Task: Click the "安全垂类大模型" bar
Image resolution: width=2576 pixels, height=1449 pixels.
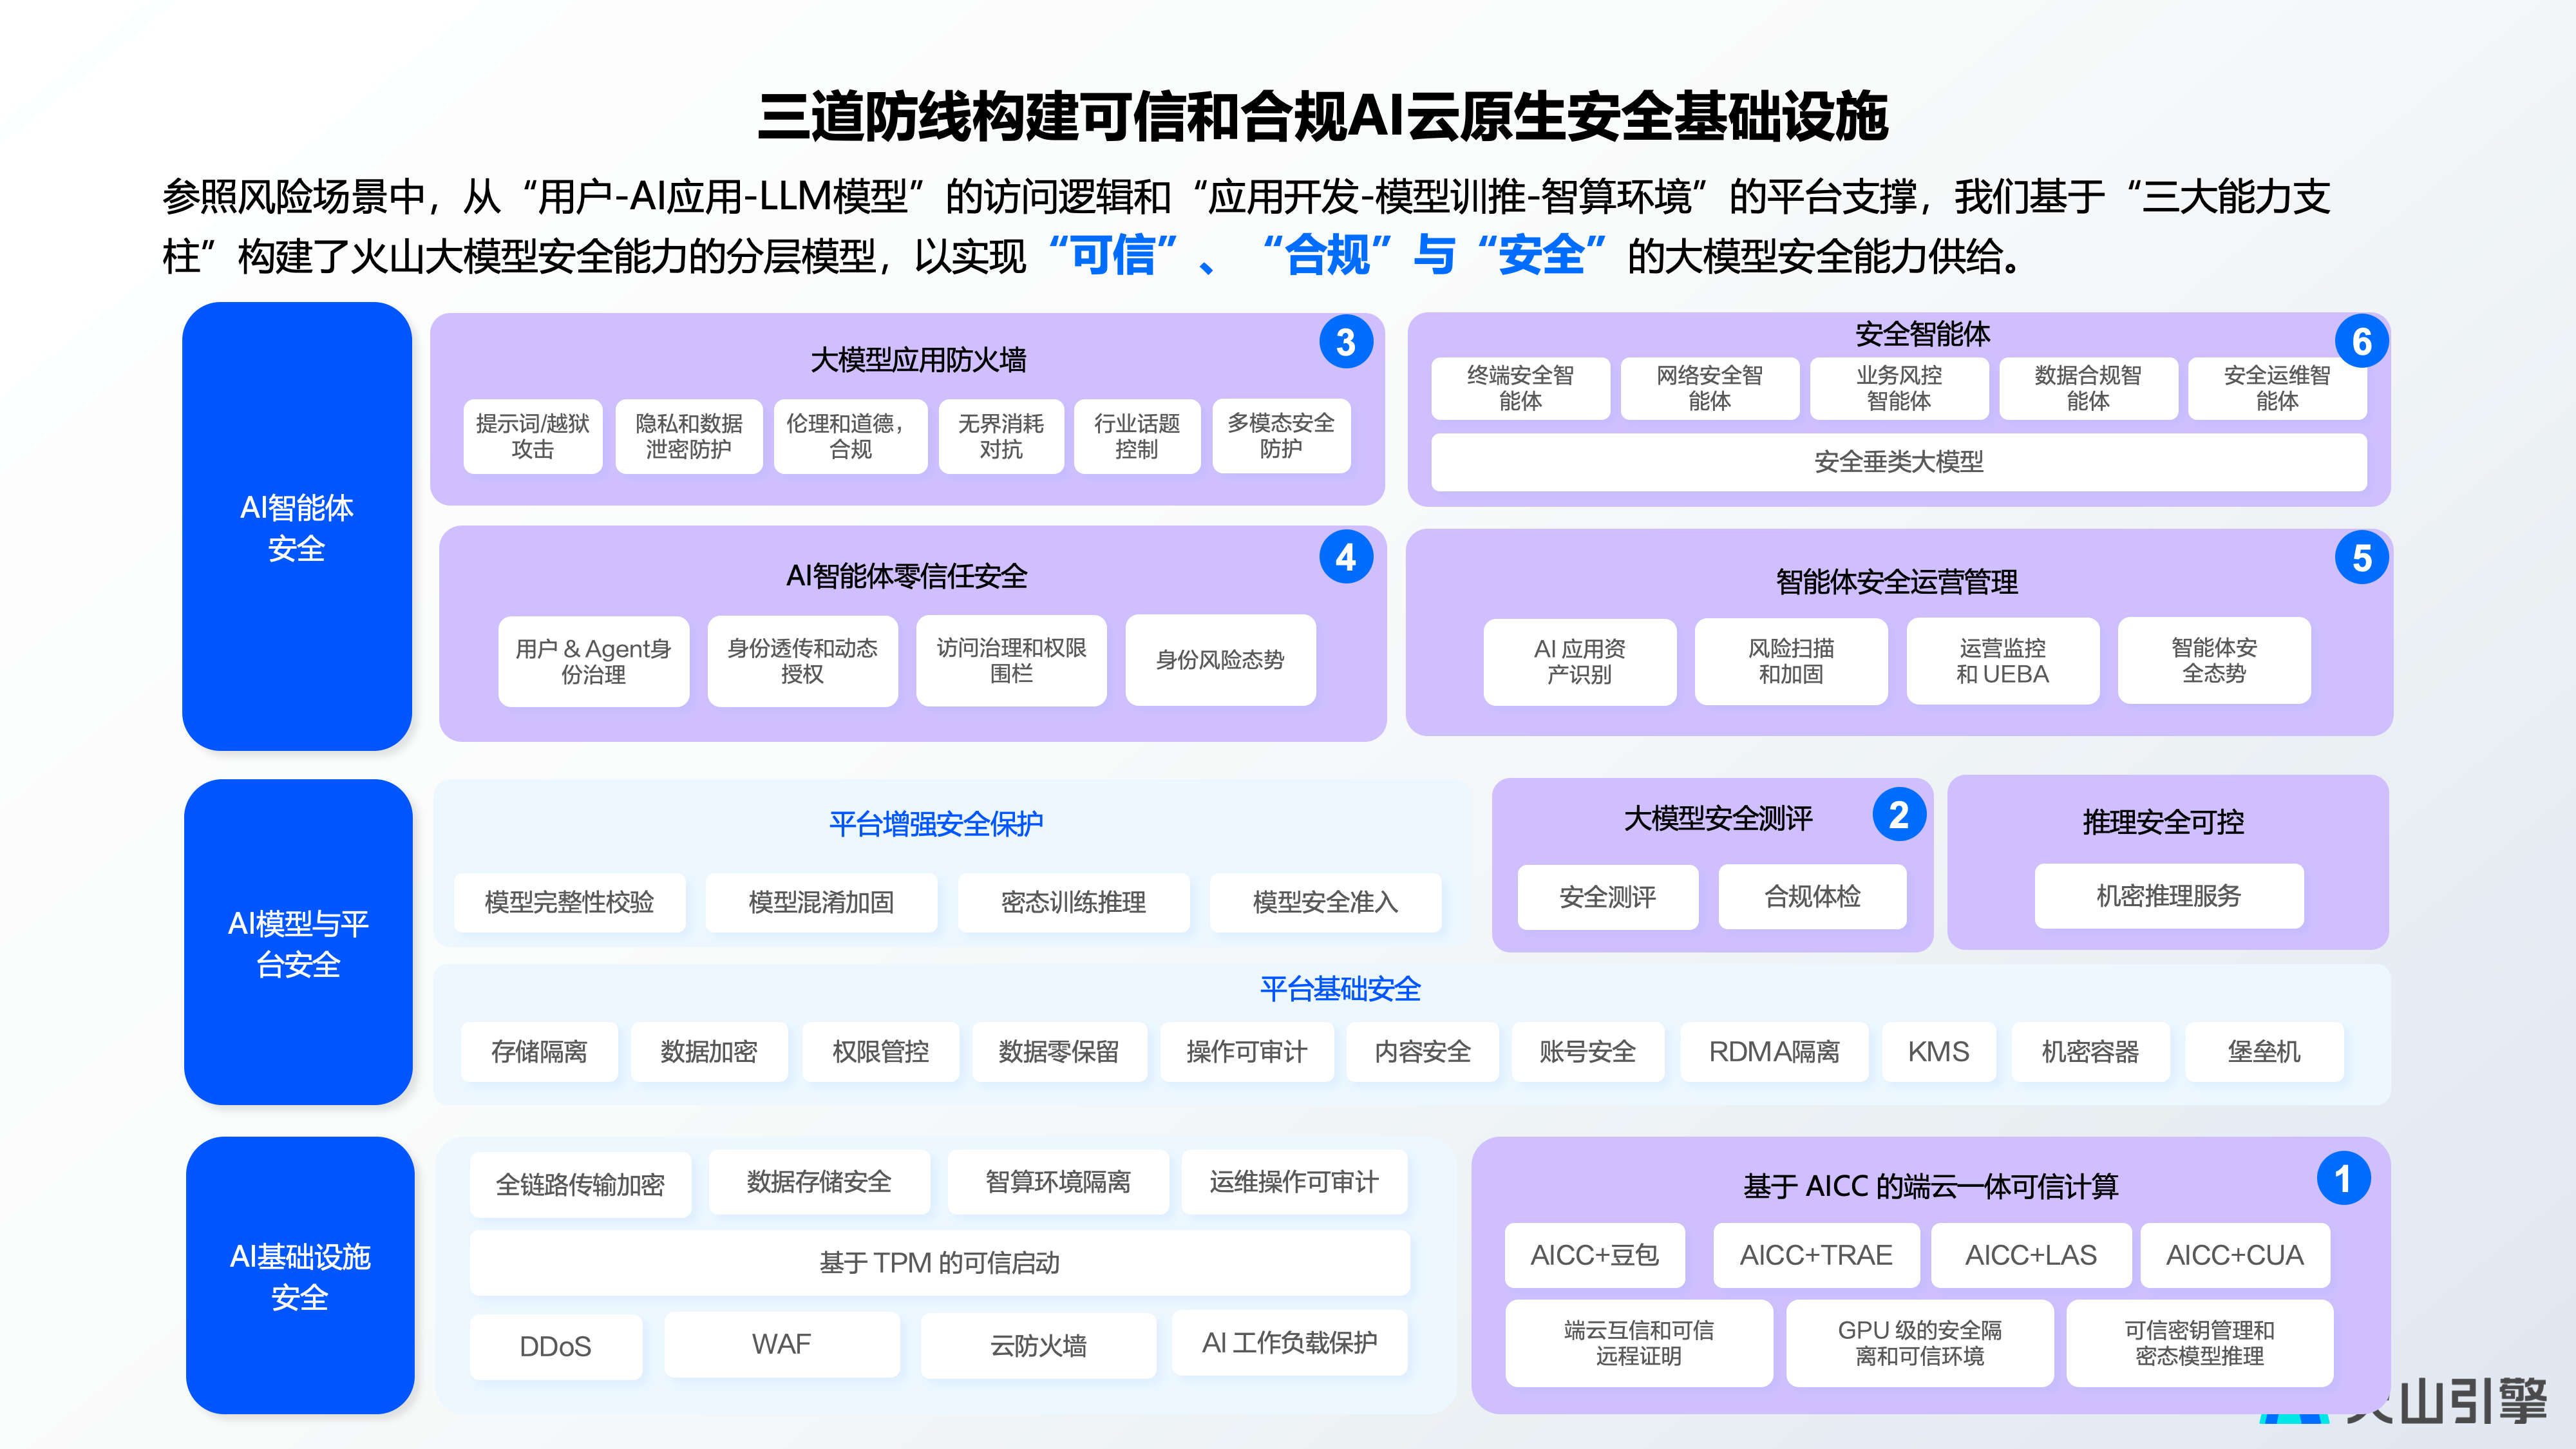Action: (x=1899, y=462)
